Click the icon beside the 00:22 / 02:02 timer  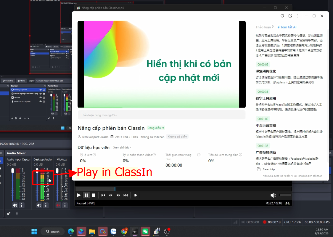[x=288, y=203]
